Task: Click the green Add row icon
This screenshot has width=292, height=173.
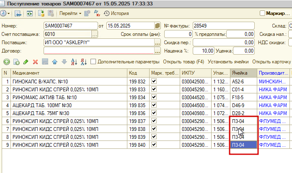Action: coord(7,62)
